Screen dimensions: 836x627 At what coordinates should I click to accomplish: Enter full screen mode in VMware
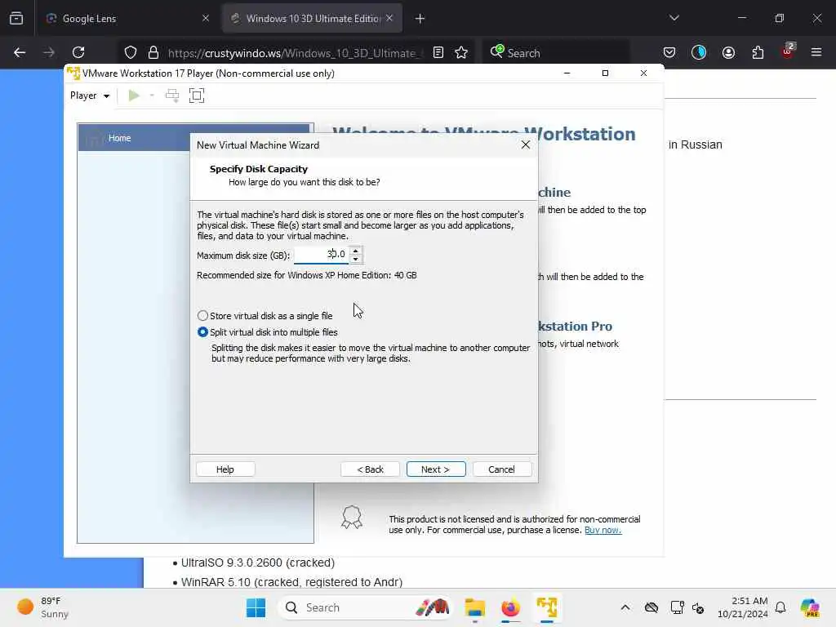(197, 96)
